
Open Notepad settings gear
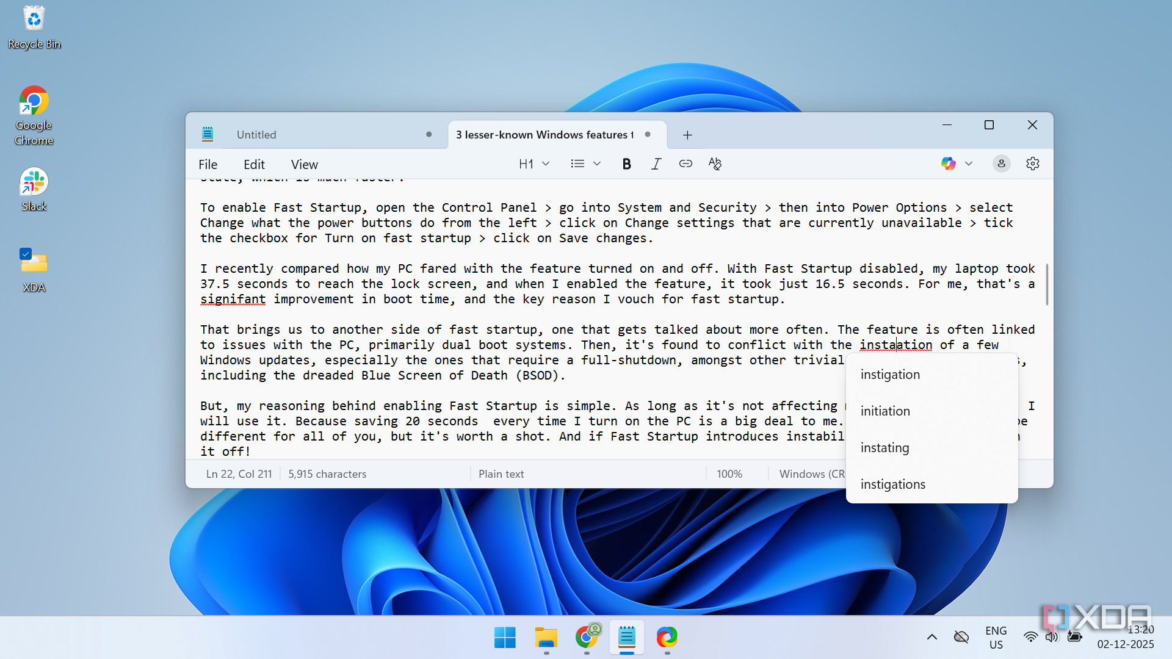click(1033, 164)
